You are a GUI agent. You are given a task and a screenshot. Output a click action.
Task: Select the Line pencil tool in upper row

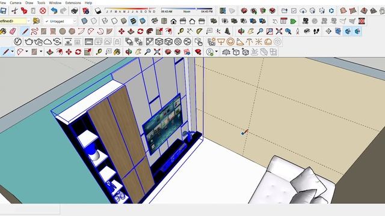click(x=25, y=31)
